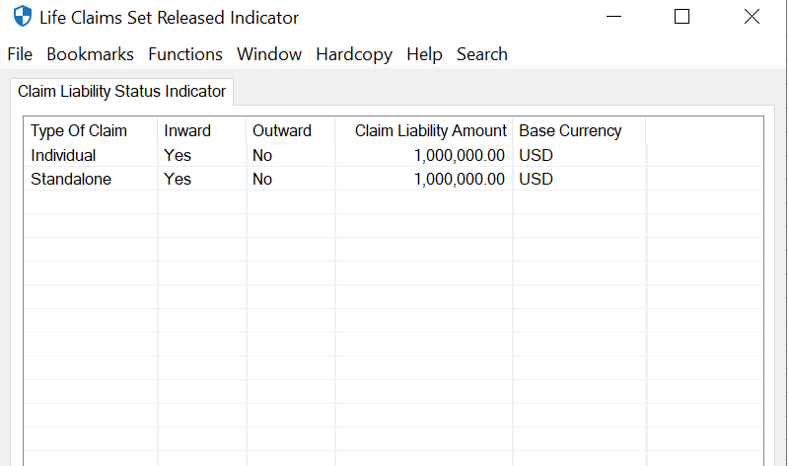The height and width of the screenshot is (466, 789).
Task: Select the Standalone claim row
Action: pos(71,179)
